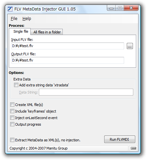Maximize the FLV MetaData Injector window
Viewport: 147px width, 160px height.
click(120, 8)
